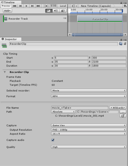The width and height of the screenshot is (128, 166).
Task: Jump to the end of the timeline
Action: tap(38, 6)
